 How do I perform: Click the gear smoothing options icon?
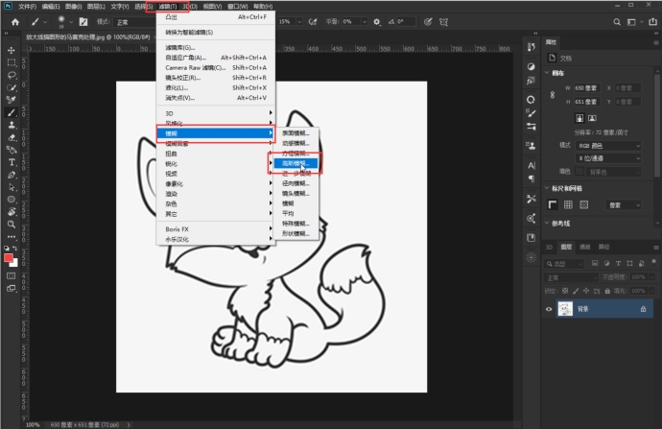click(x=377, y=22)
